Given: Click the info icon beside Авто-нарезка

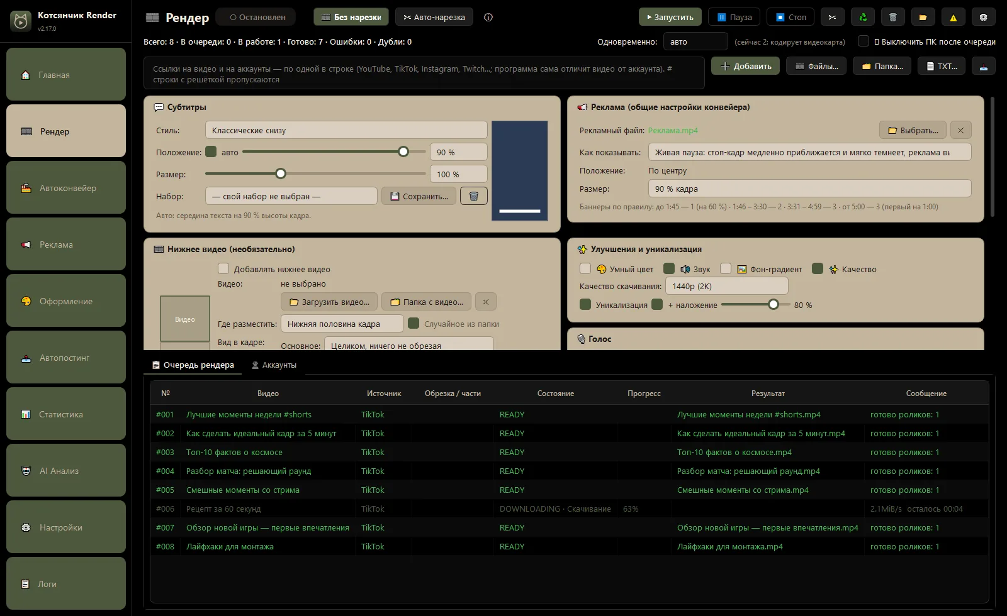Looking at the screenshot, I should pyautogui.click(x=488, y=17).
